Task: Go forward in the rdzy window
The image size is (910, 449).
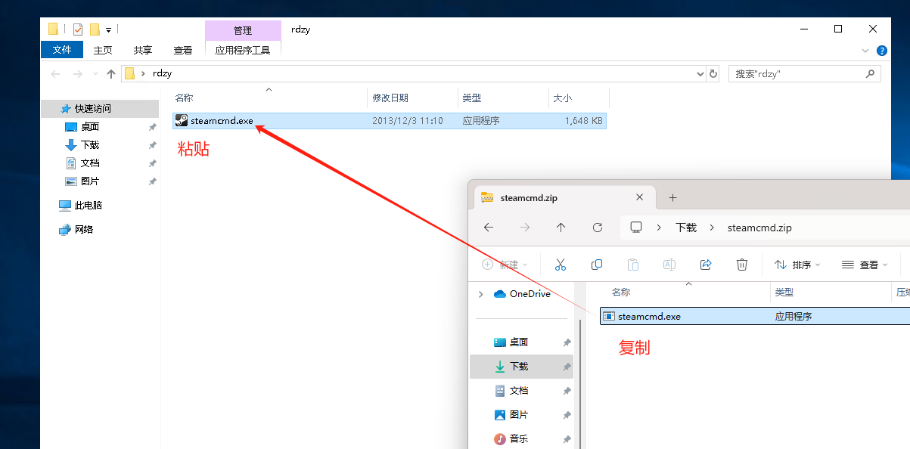Action: tap(77, 73)
